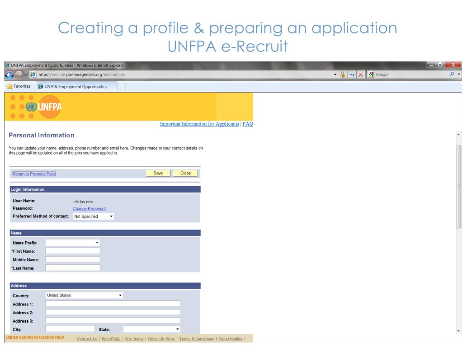Open the Country dropdown showing United States
This screenshot has width=463, height=347.
coord(85,295)
